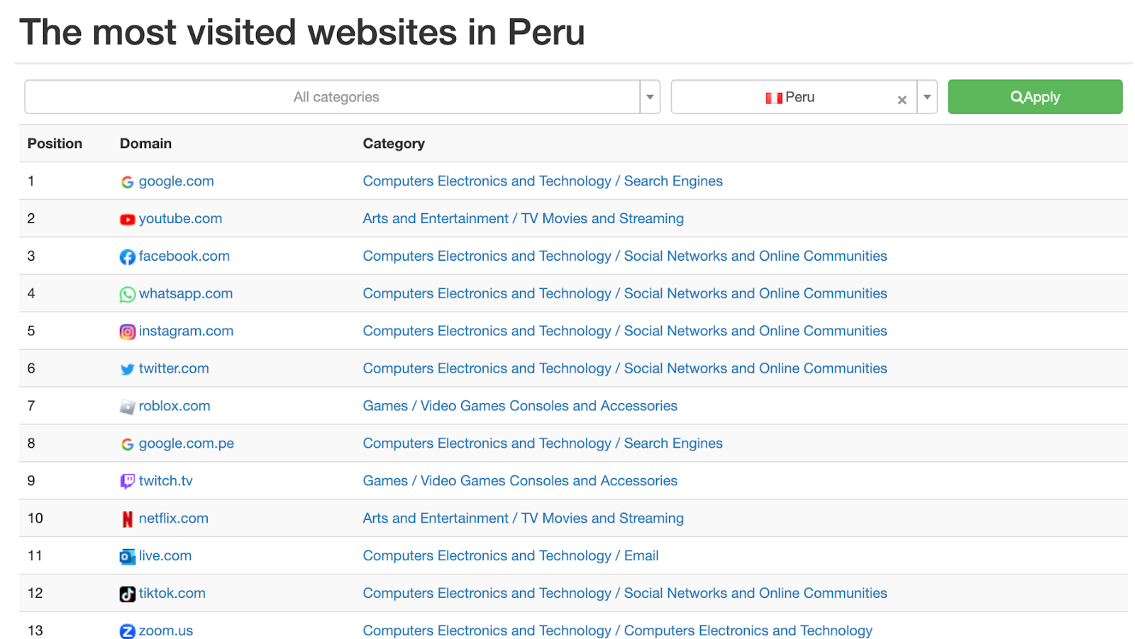
Task: Open tiktok.com's Social Networks category link
Action: point(625,594)
